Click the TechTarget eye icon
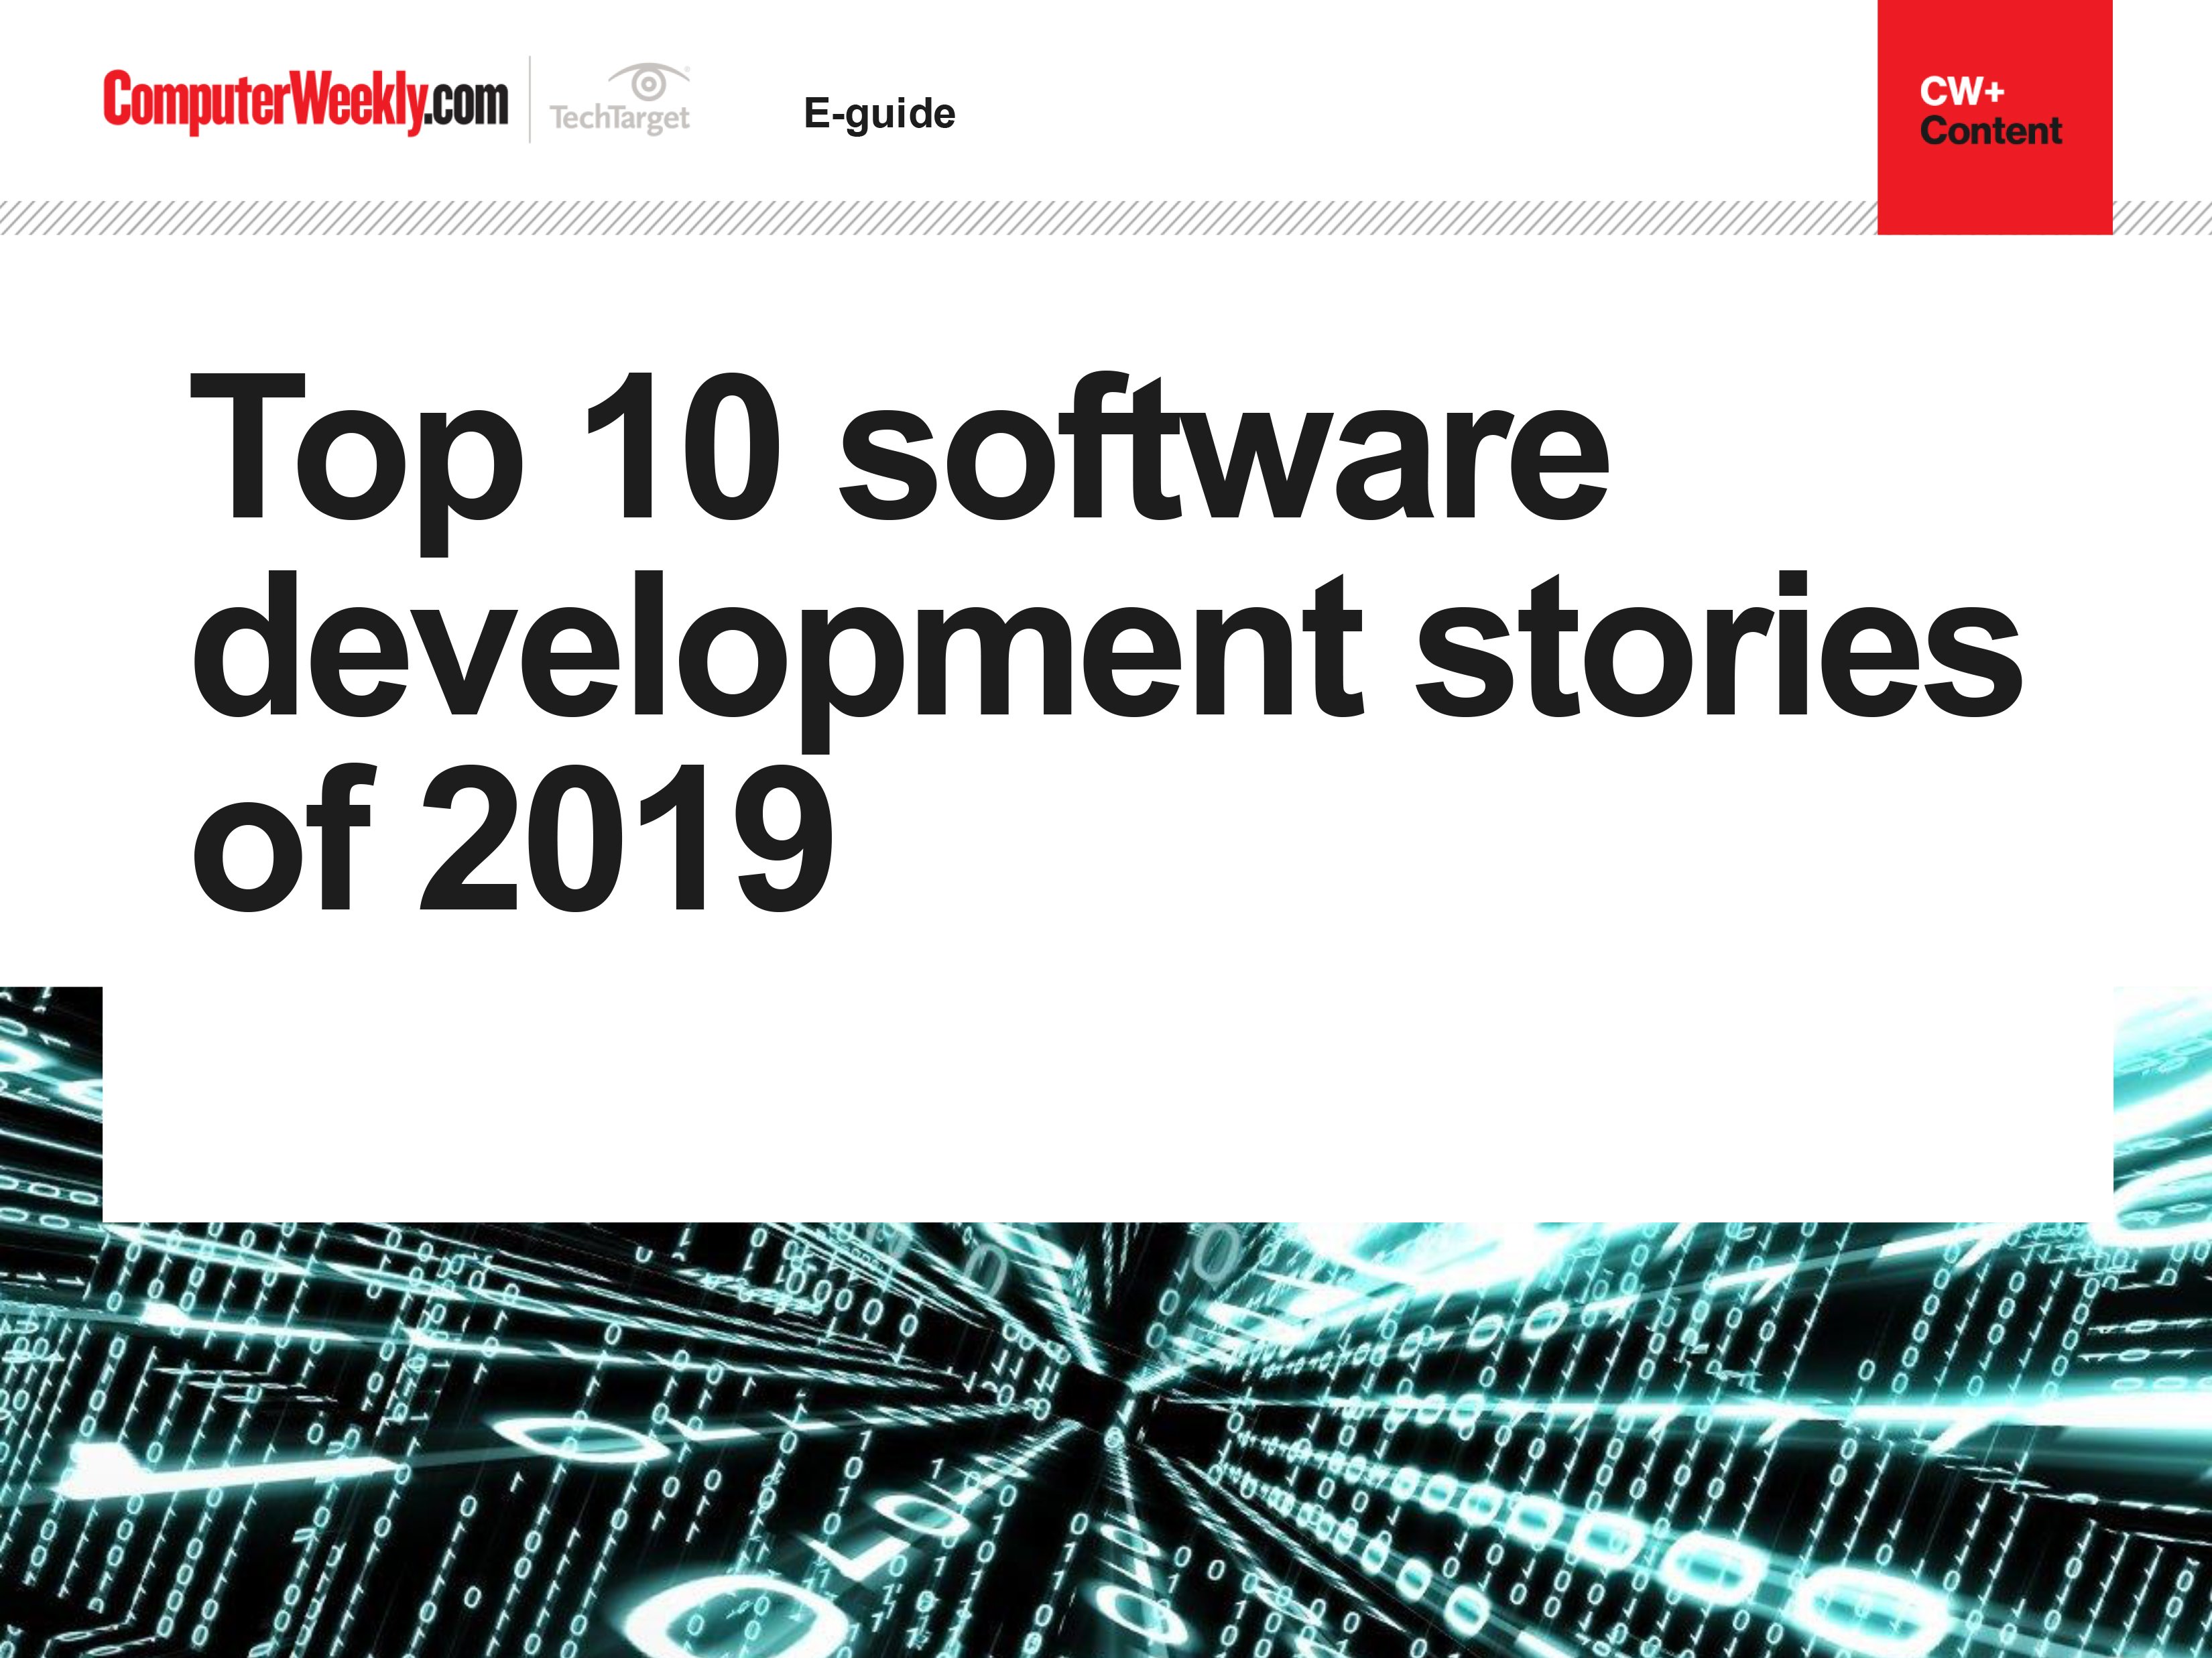Viewport: 2212px width, 1658px height. click(649, 83)
